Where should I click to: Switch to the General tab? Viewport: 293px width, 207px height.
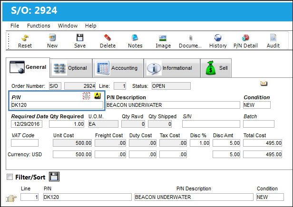[x=28, y=67]
